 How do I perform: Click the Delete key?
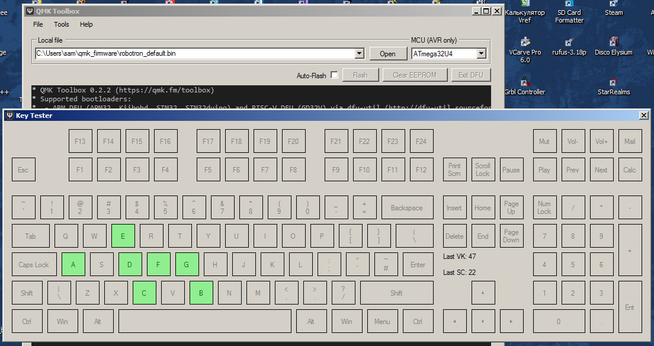tap(454, 236)
